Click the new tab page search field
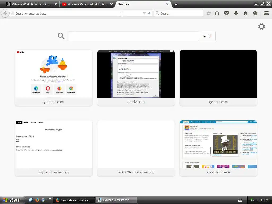Screen dimensions: 272x204 (133, 36)
